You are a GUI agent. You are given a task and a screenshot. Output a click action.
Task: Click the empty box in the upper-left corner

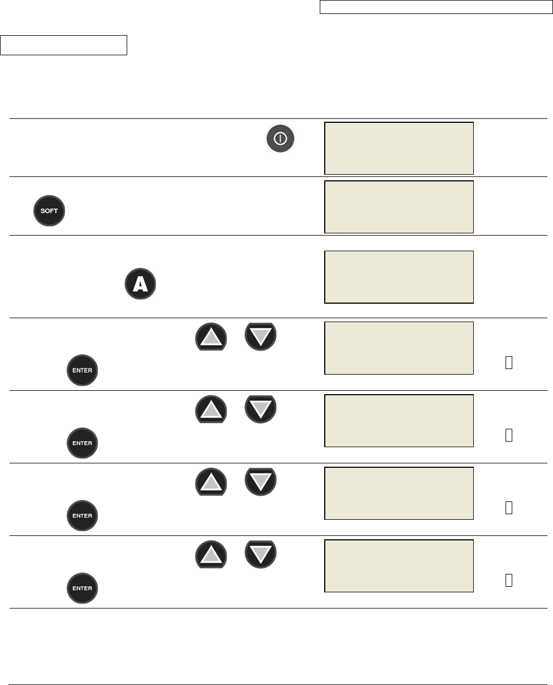point(64,45)
